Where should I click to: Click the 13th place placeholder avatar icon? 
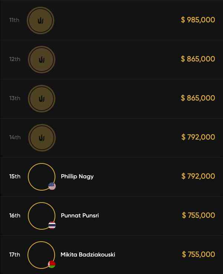[x=41, y=99]
